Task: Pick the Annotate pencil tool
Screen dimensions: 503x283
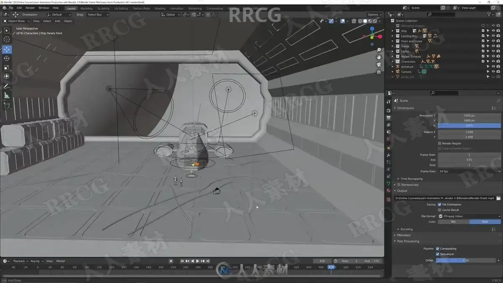Action: click(7, 87)
